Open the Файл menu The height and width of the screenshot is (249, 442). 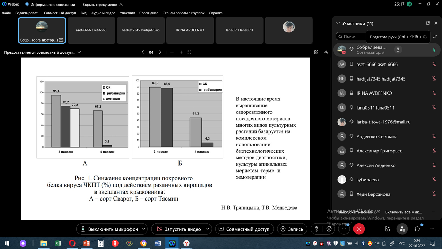coord(7,13)
